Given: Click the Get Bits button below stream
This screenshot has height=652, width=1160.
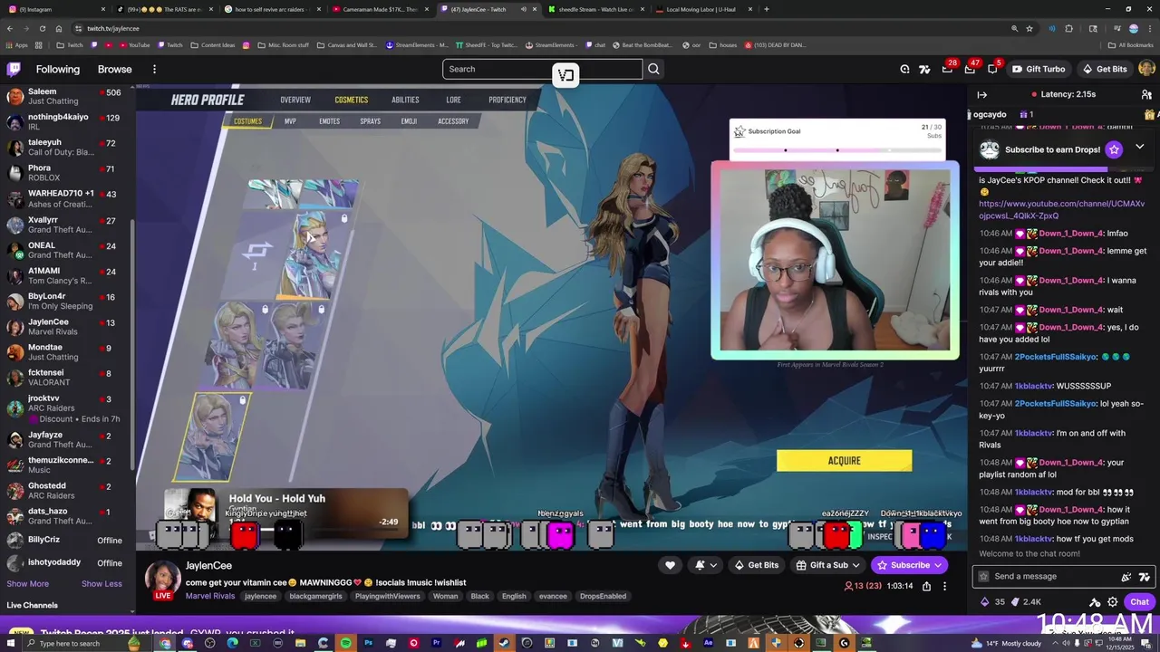Looking at the screenshot, I should [756, 565].
